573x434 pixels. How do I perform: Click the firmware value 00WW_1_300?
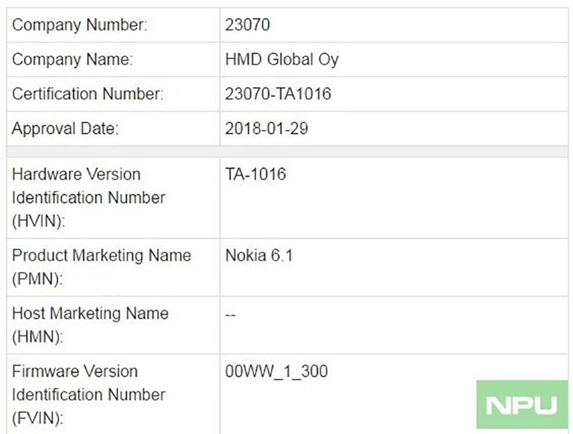(276, 371)
